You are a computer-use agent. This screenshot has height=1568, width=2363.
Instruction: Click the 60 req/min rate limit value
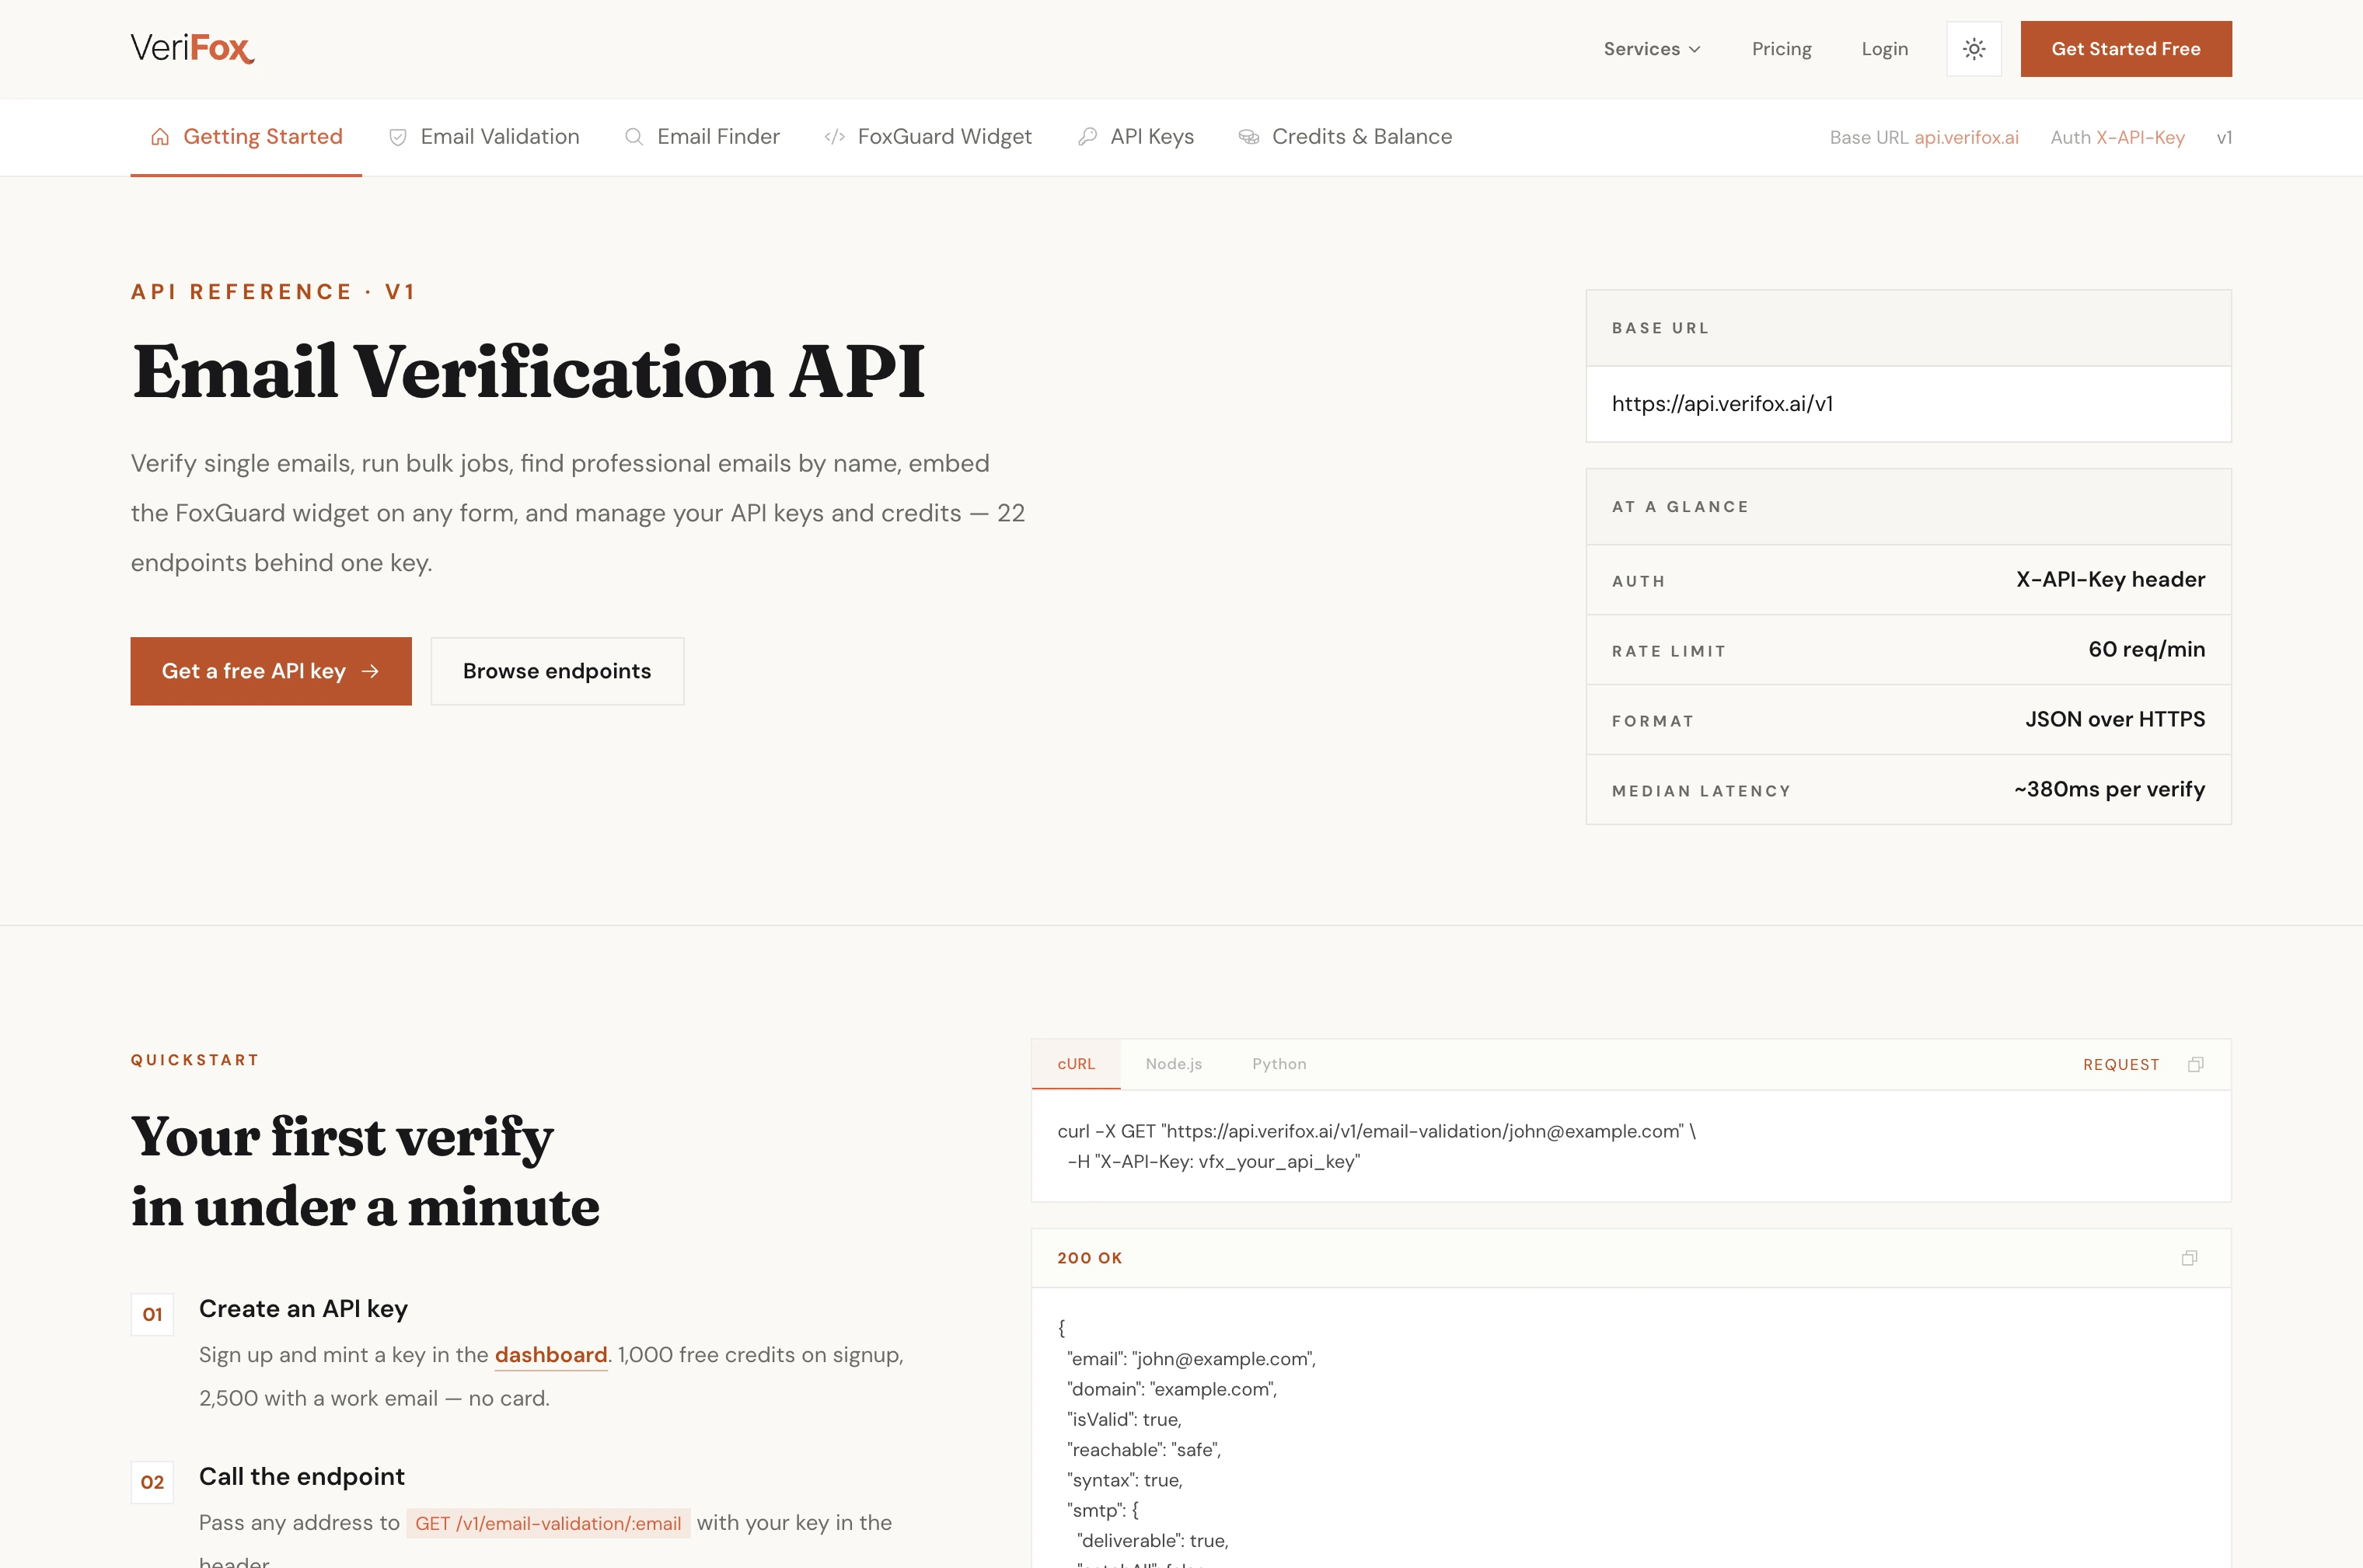pyautogui.click(x=2146, y=649)
